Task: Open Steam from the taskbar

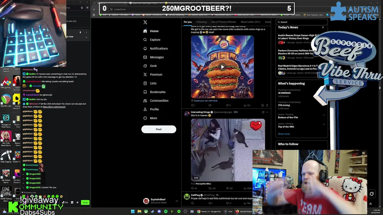Action: pyautogui.click(x=152, y=211)
